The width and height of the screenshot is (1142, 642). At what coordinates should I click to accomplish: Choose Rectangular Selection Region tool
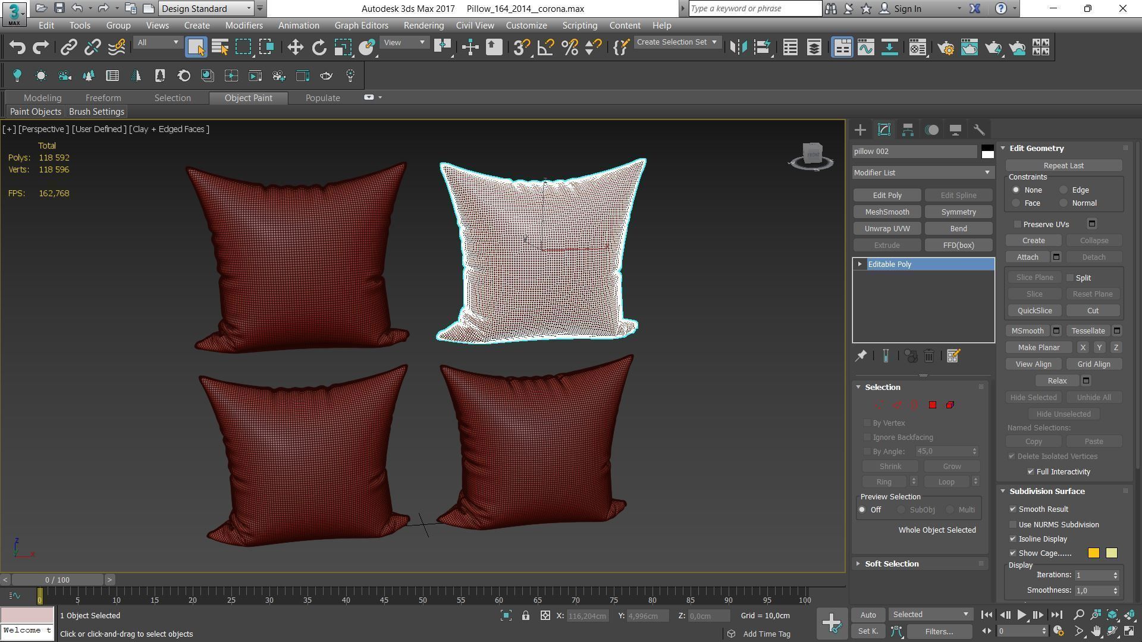tap(243, 48)
